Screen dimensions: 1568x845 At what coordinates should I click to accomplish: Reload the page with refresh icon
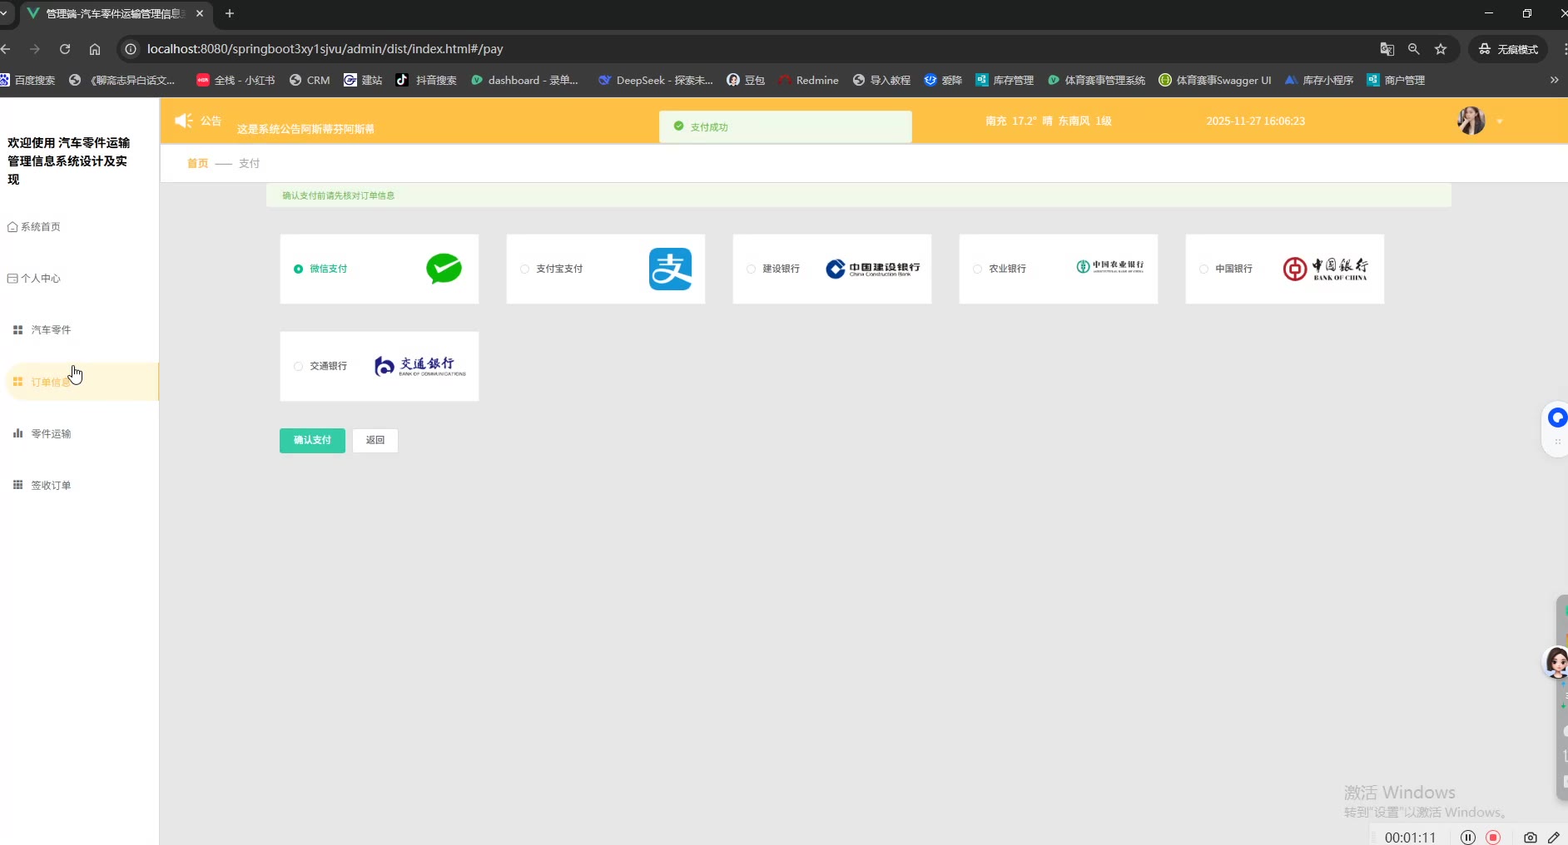pos(65,49)
